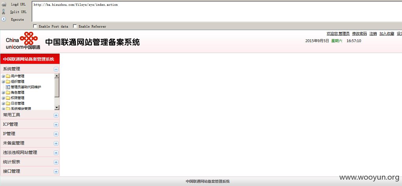Screen dimensions: 402x186
Task: Open the 违法违规网站管理 menu header
Action: [x=30, y=152]
